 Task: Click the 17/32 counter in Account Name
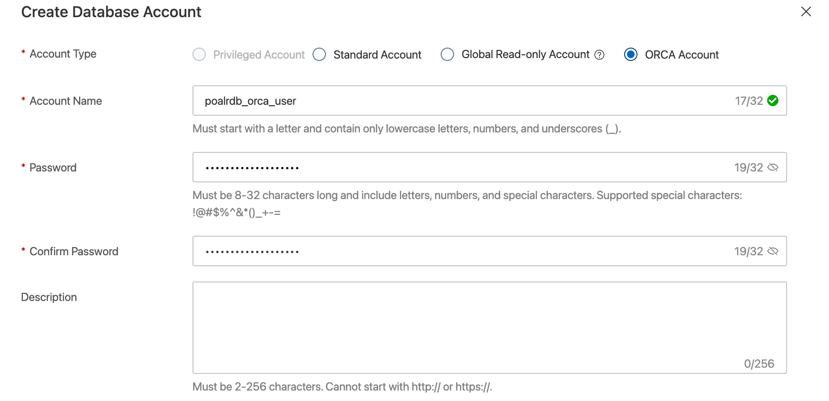pos(748,101)
